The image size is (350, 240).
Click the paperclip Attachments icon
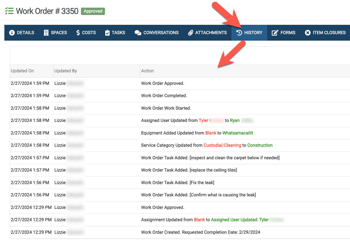[x=191, y=33]
